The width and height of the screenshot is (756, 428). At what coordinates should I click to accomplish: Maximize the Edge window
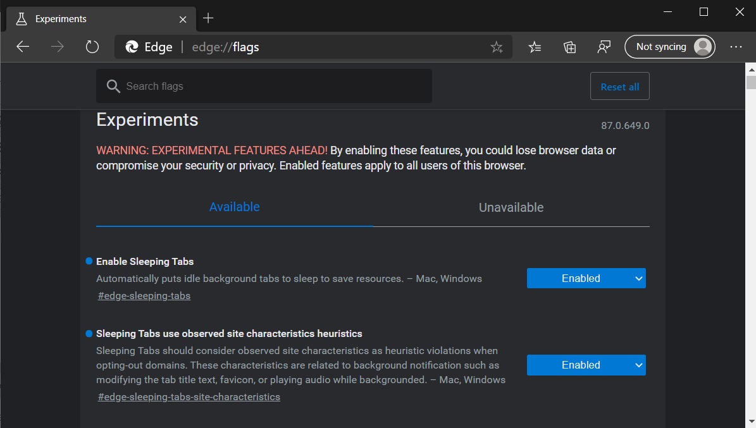pyautogui.click(x=703, y=11)
